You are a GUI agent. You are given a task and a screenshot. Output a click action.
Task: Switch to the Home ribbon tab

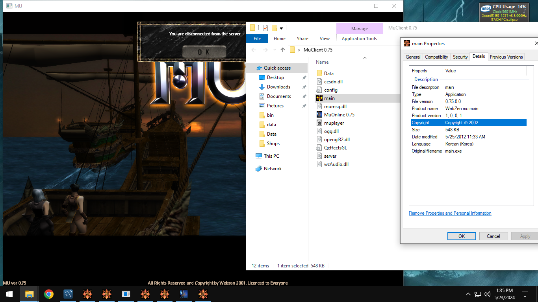[x=280, y=39]
